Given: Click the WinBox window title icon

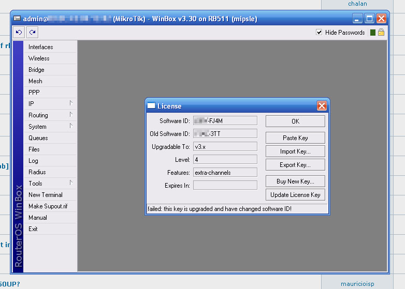Looking at the screenshot, I should 17,18.
